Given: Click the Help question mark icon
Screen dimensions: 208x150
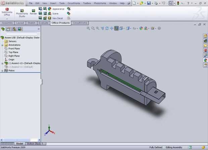Looking at the screenshot, I should (188, 3).
